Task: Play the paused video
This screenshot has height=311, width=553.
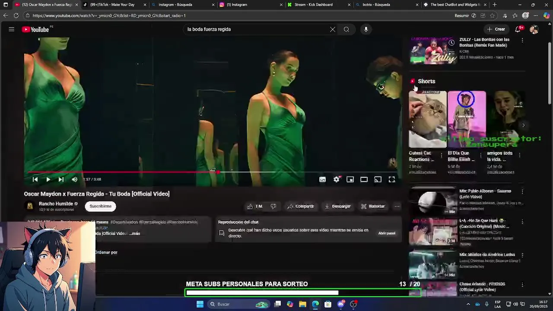Action: [x=48, y=179]
